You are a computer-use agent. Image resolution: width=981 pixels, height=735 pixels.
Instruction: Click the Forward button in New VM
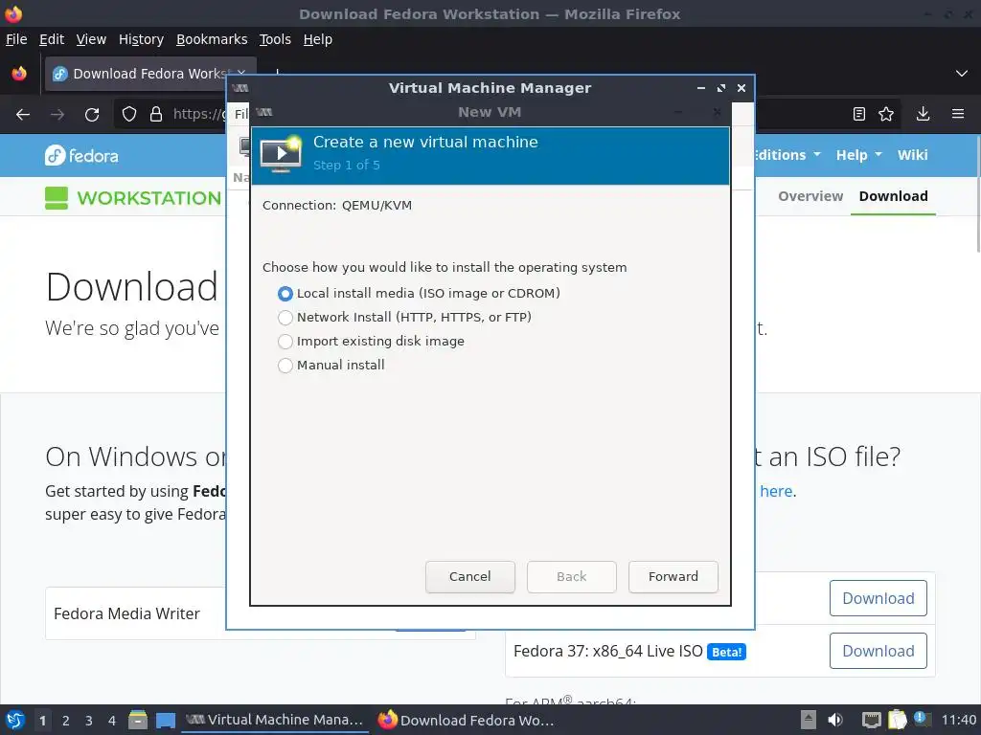click(673, 576)
